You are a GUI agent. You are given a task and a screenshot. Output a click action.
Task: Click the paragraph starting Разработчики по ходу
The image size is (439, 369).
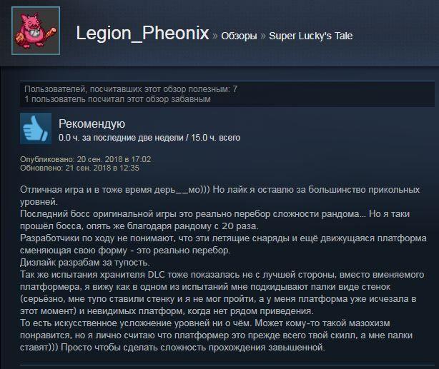click(x=223, y=244)
